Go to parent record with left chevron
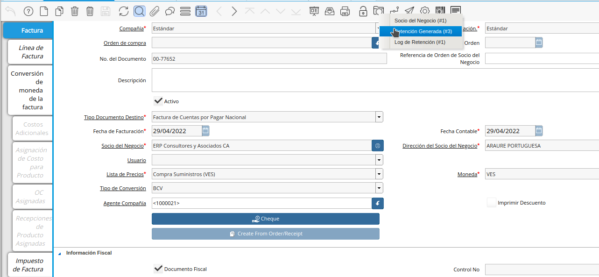This screenshot has height=277, width=599. tap(219, 11)
